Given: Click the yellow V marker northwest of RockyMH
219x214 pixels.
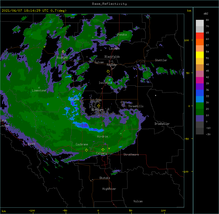Looking at the screenshot, I should [44, 47].
